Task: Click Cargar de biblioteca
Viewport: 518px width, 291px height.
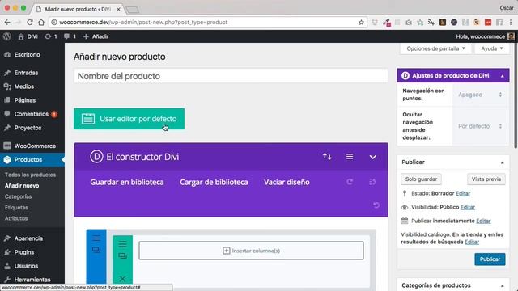Action: [214, 182]
